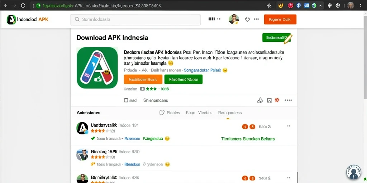Click the browser forward arrow
367x183 pixels.
pos(14,6)
